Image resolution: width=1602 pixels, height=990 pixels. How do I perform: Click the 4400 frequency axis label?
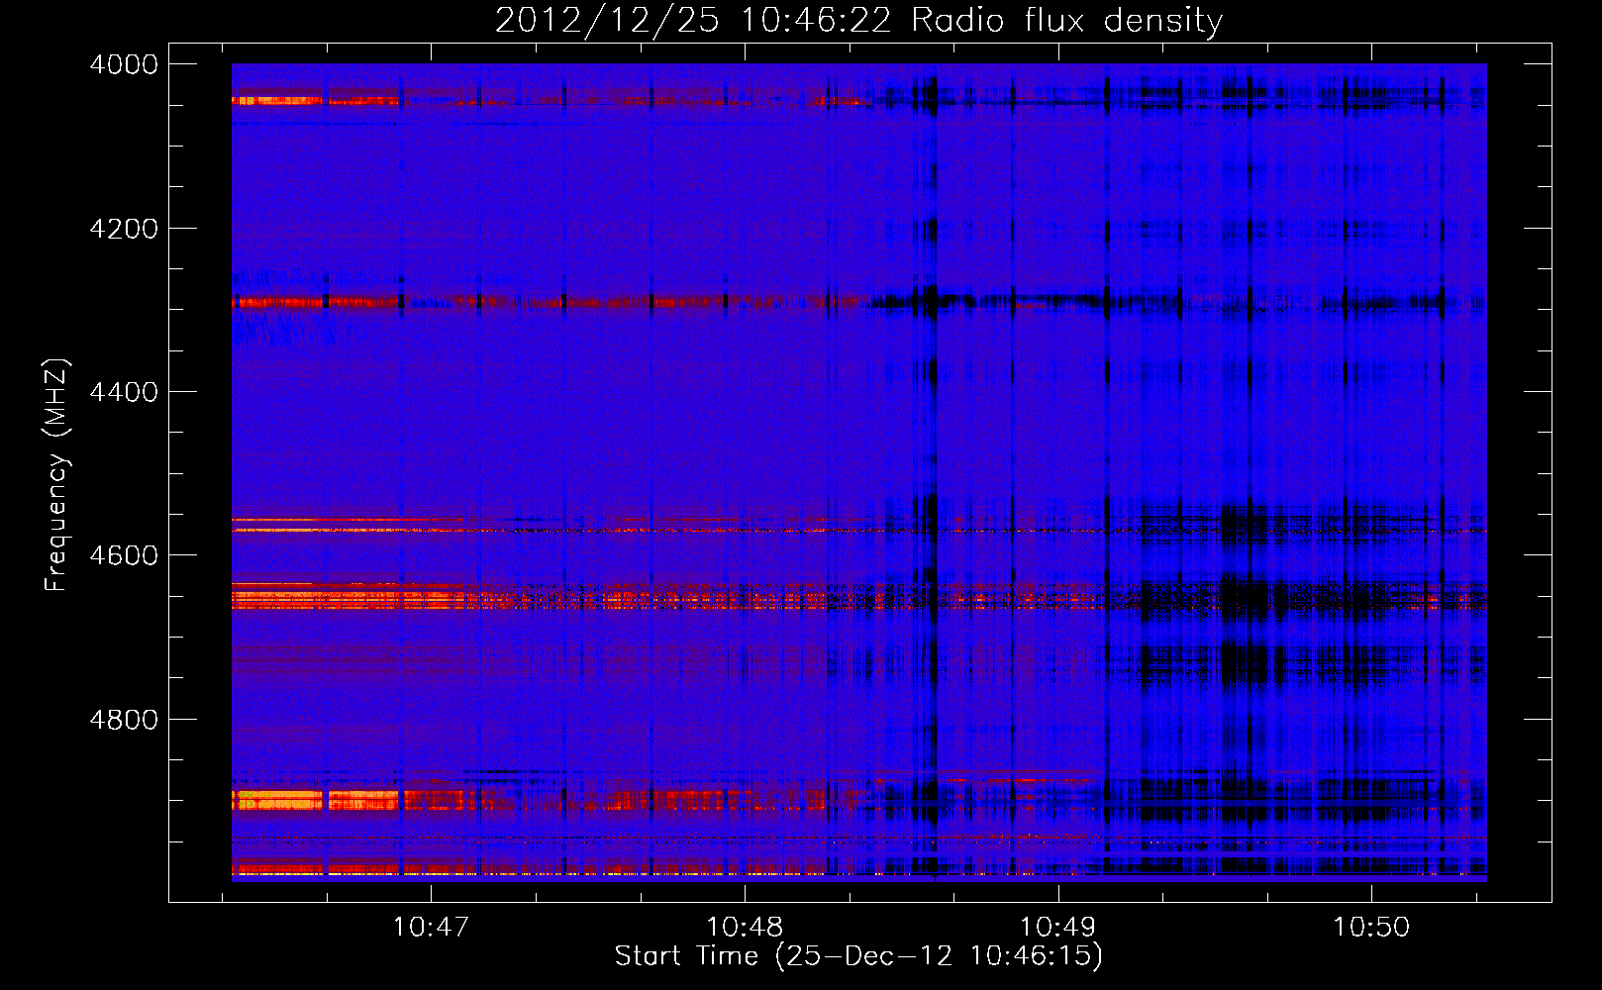coord(124,392)
